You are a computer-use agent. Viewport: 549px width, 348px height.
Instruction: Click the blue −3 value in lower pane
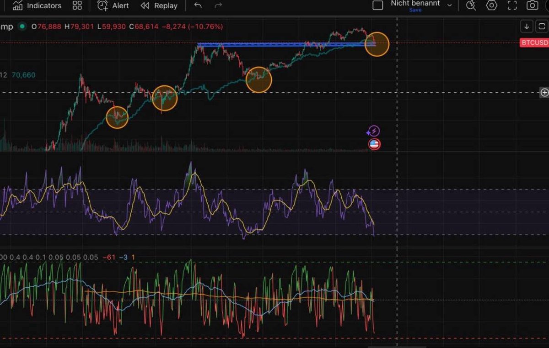tap(124, 258)
